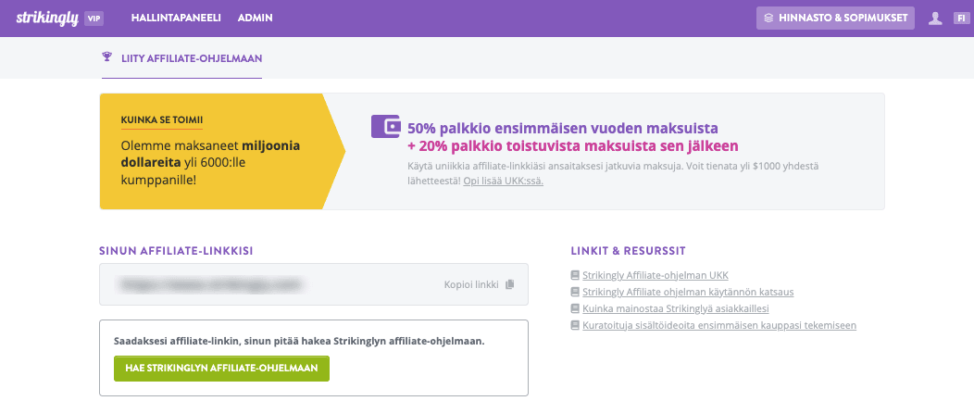The width and height of the screenshot is (974, 401).
Task: Follow the Opi lisää UKK:ssä link
Action: (x=503, y=181)
